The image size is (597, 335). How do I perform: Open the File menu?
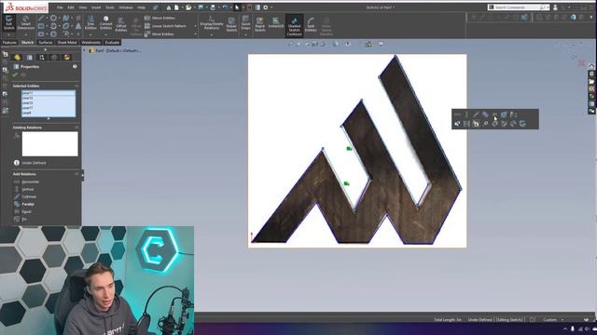point(60,7)
